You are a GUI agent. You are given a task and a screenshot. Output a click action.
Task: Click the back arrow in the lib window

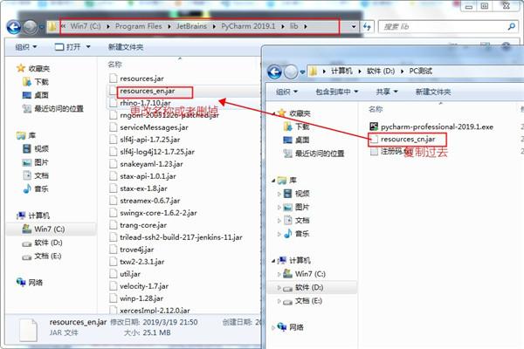(14, 27)
